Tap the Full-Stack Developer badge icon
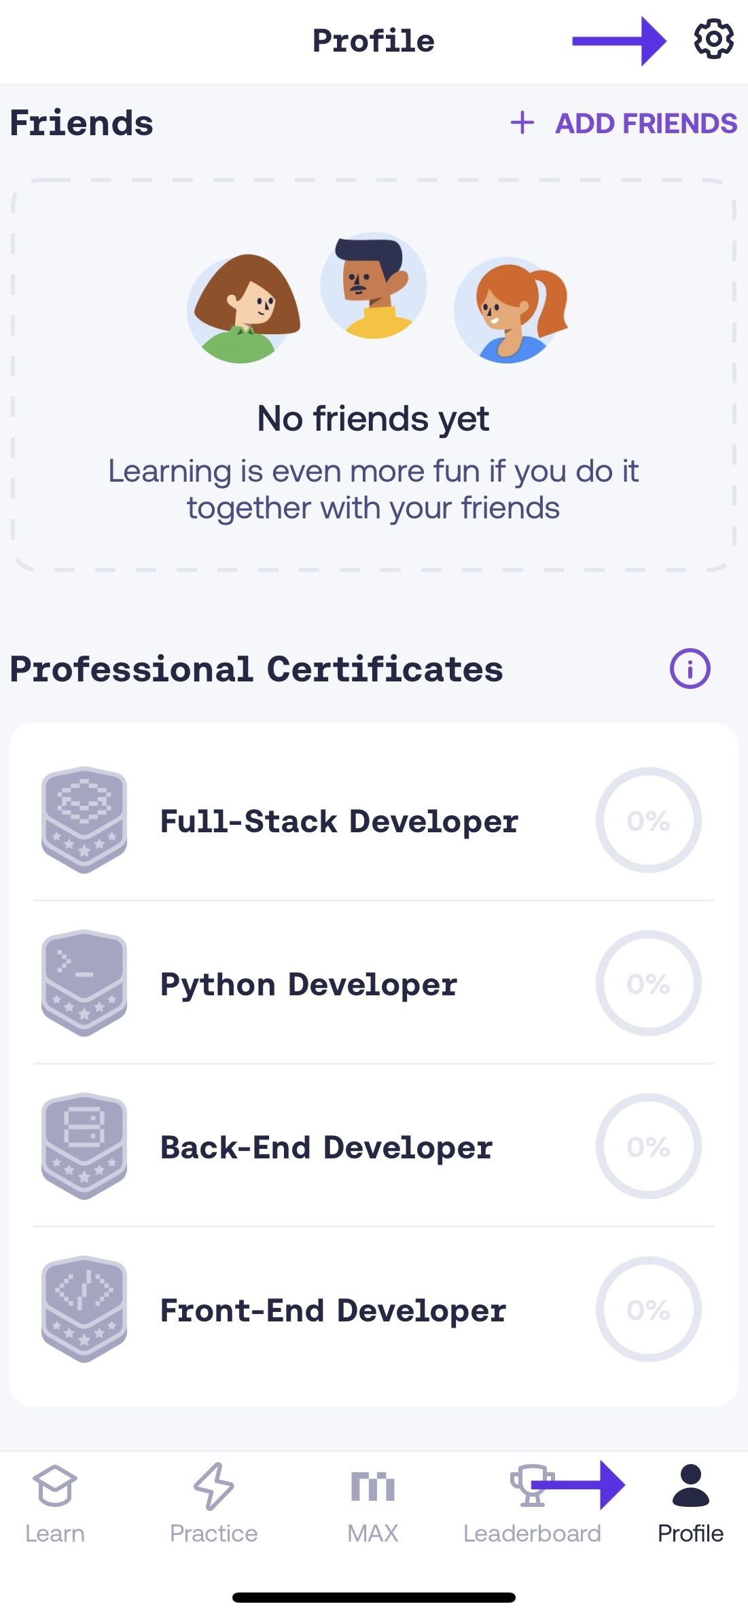The height and width of the screenshot is (1619, 748). coord(84,820)
